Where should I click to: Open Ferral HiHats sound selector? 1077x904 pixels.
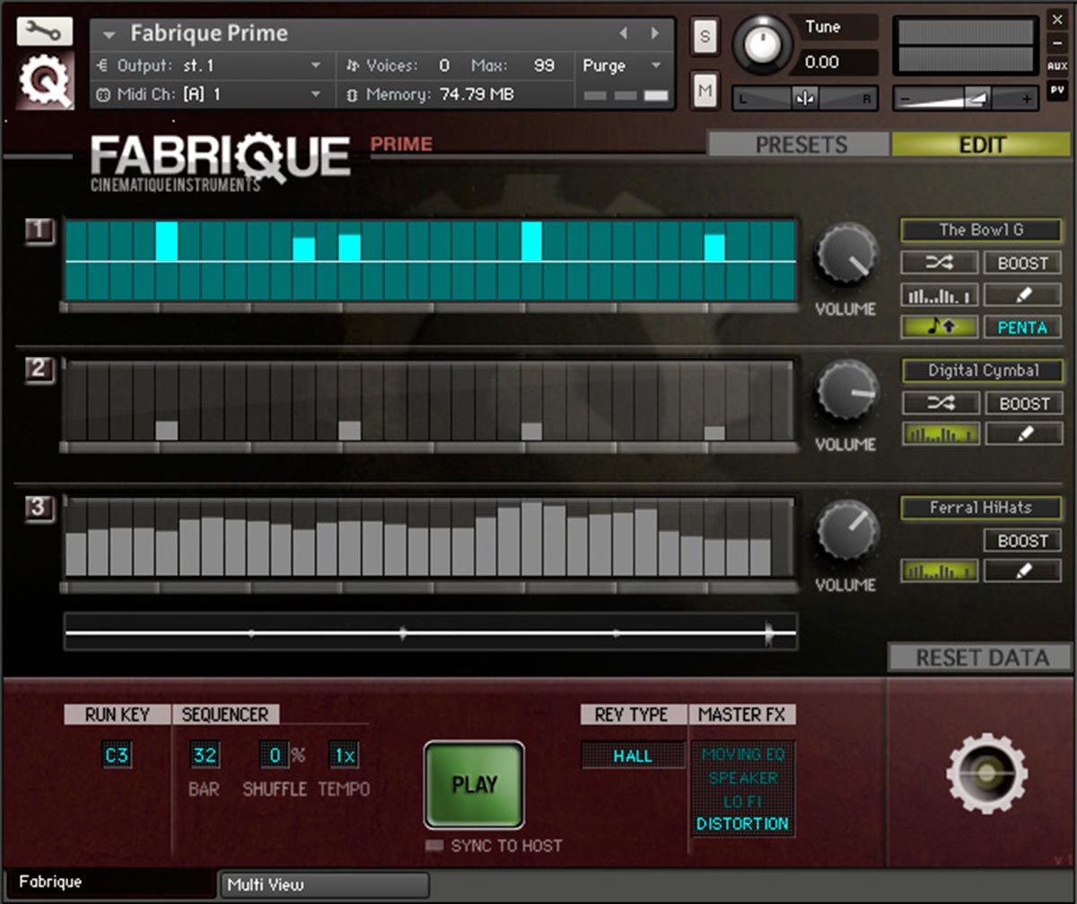pos(981,508)
